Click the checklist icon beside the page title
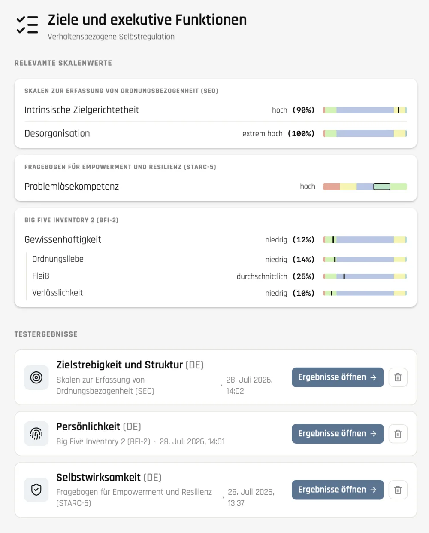This screenshot has height=533, width=429. click(27, 25)
